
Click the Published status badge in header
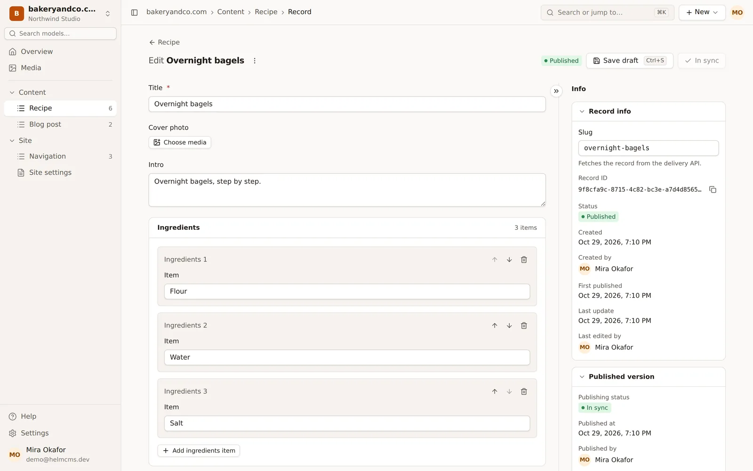(x=561, y=61)
